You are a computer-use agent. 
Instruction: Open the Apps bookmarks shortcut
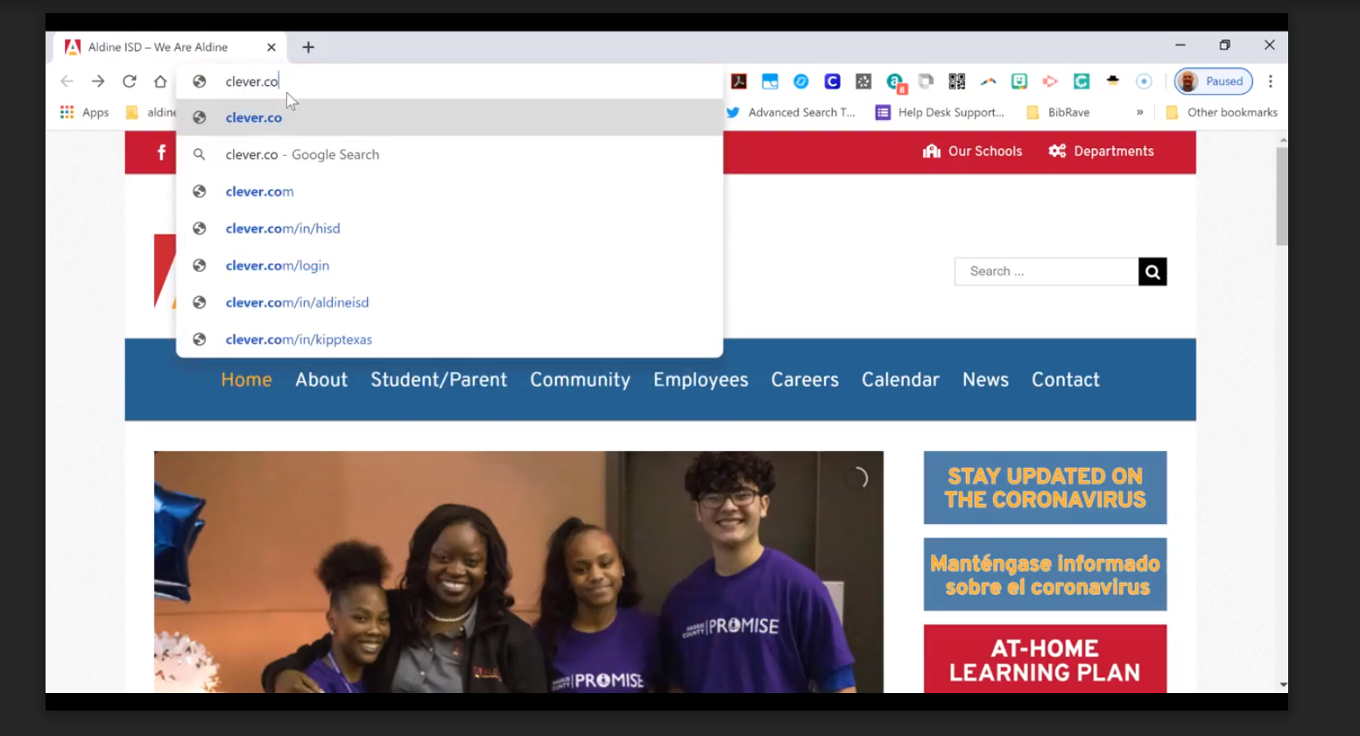coord(84,112)
